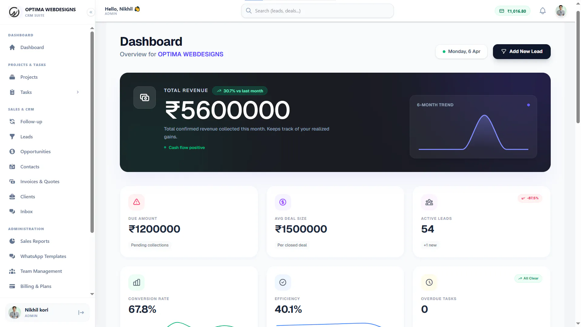Click the ₹1200000 due amount value

tap(154, 229)
